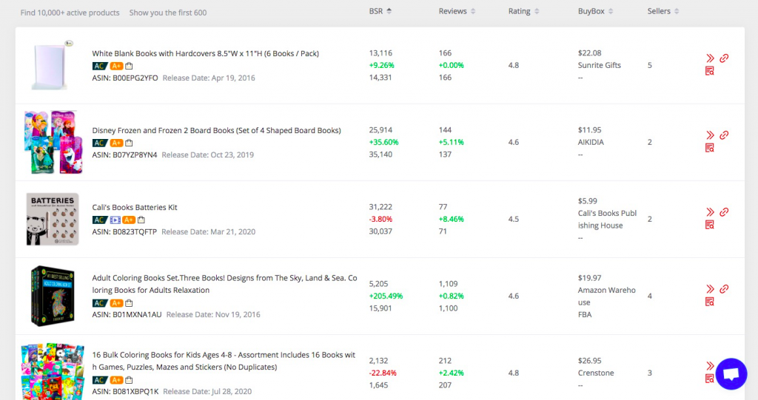This screenshot has width=758, height=400.
Task: Open Cali's Books Batteries Kit title
Action: 135,207
